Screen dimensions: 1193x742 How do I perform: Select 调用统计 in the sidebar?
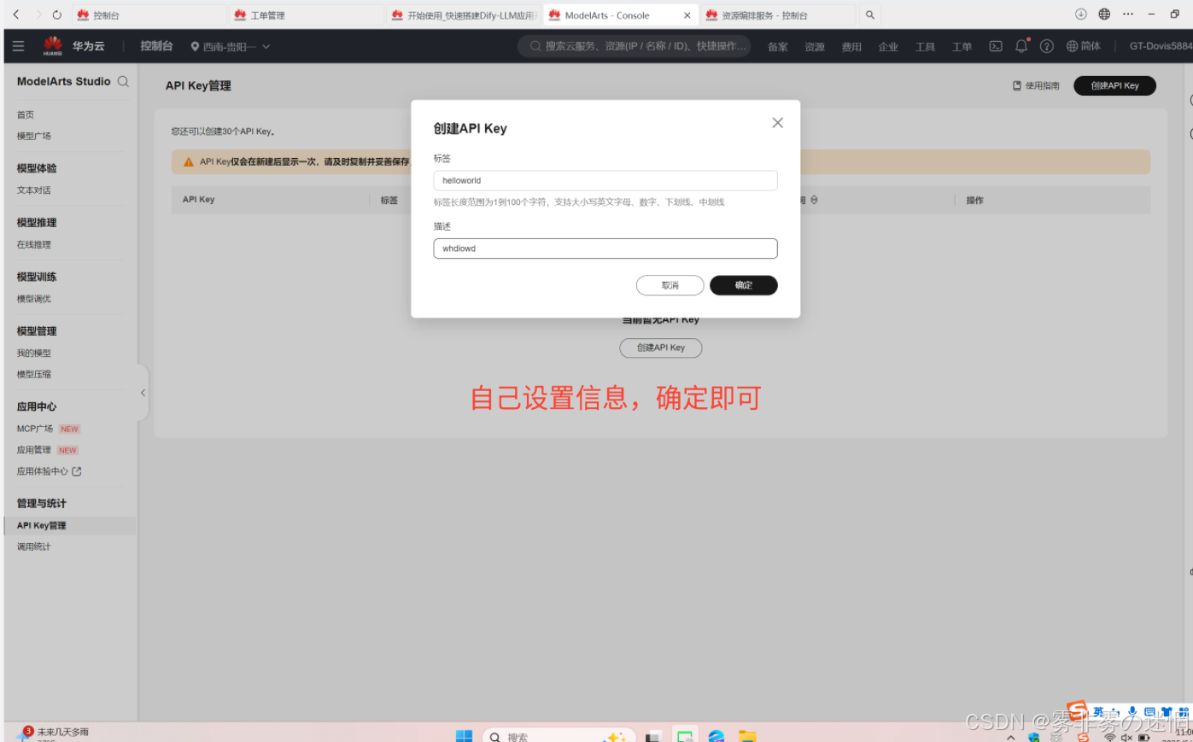(34, 546)
